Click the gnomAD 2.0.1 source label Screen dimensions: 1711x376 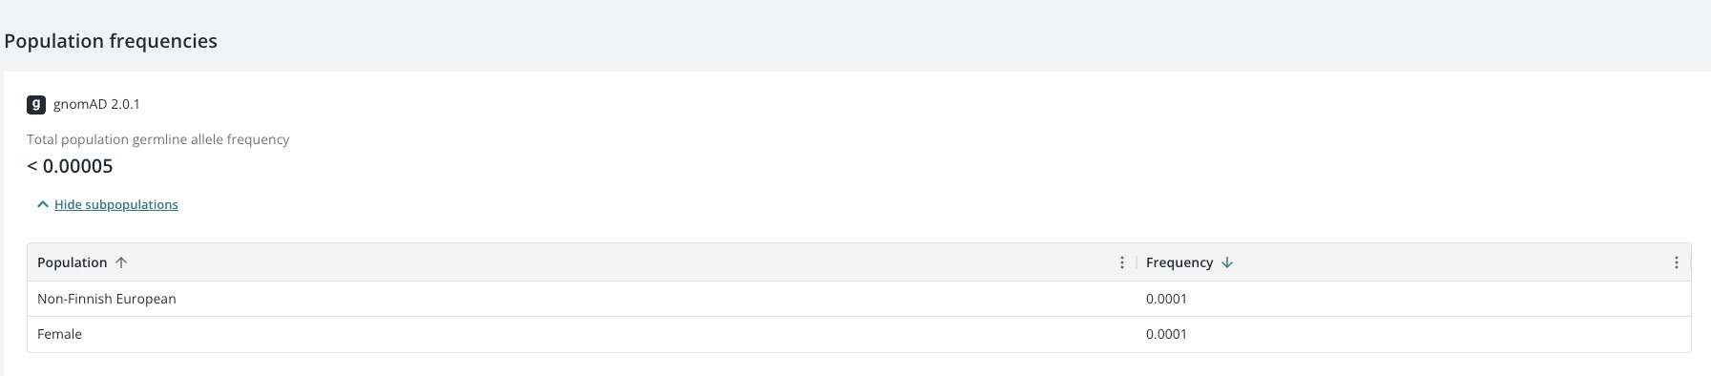[x=96, y=104]
